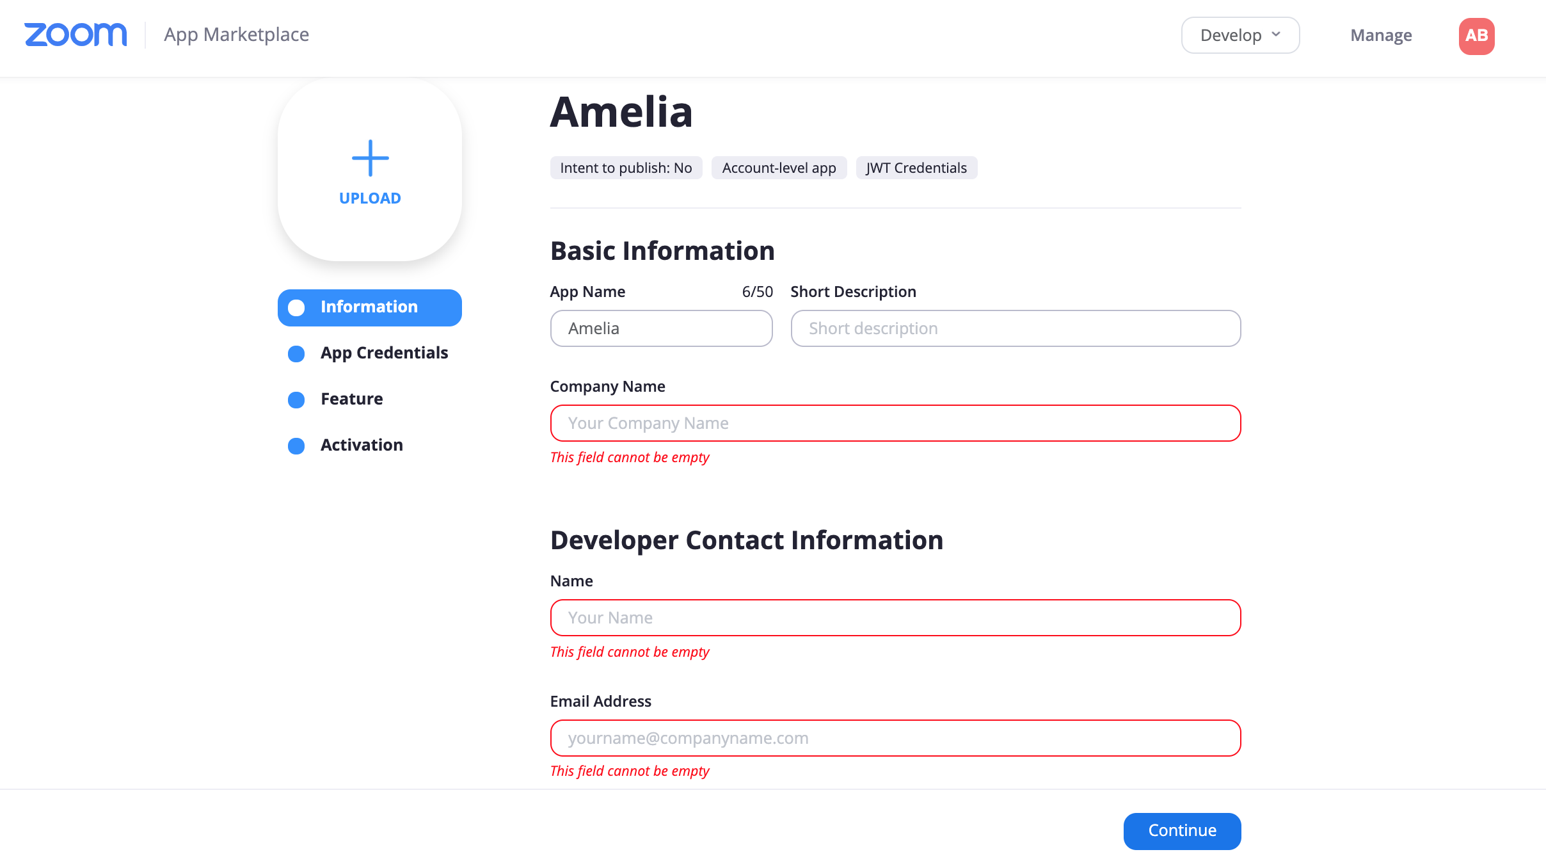This screenshot has width=1546, height=868.
Task: Click the plus upload icon
Action: point(370,158)
